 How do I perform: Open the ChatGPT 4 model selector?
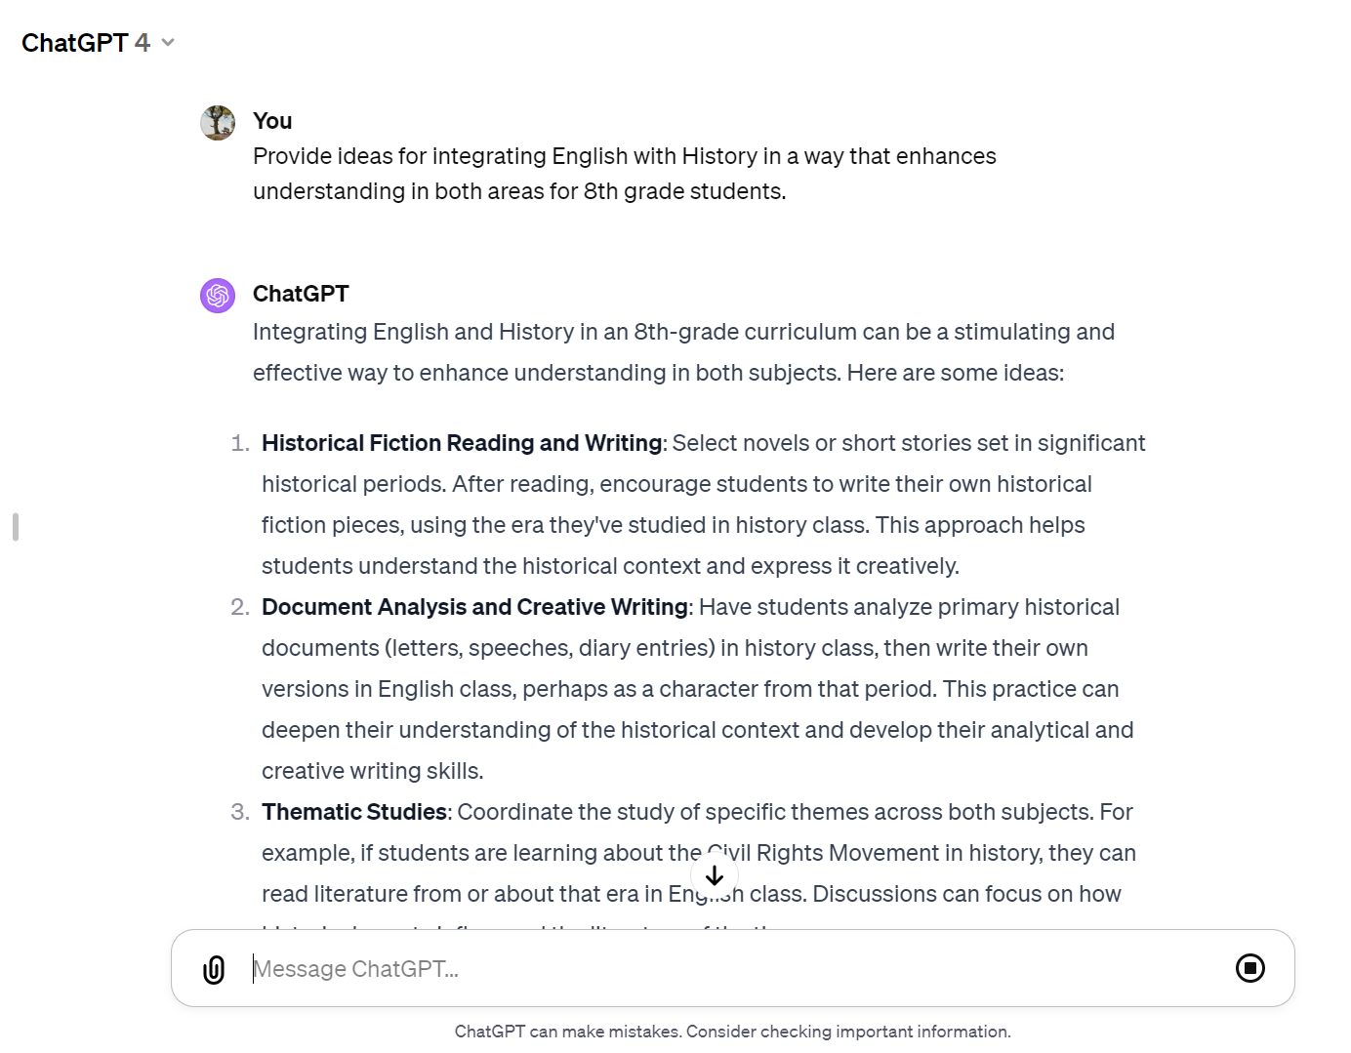[86, 43]
